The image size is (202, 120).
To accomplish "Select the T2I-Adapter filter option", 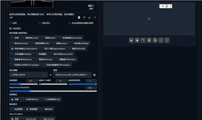I will [25, 65].
